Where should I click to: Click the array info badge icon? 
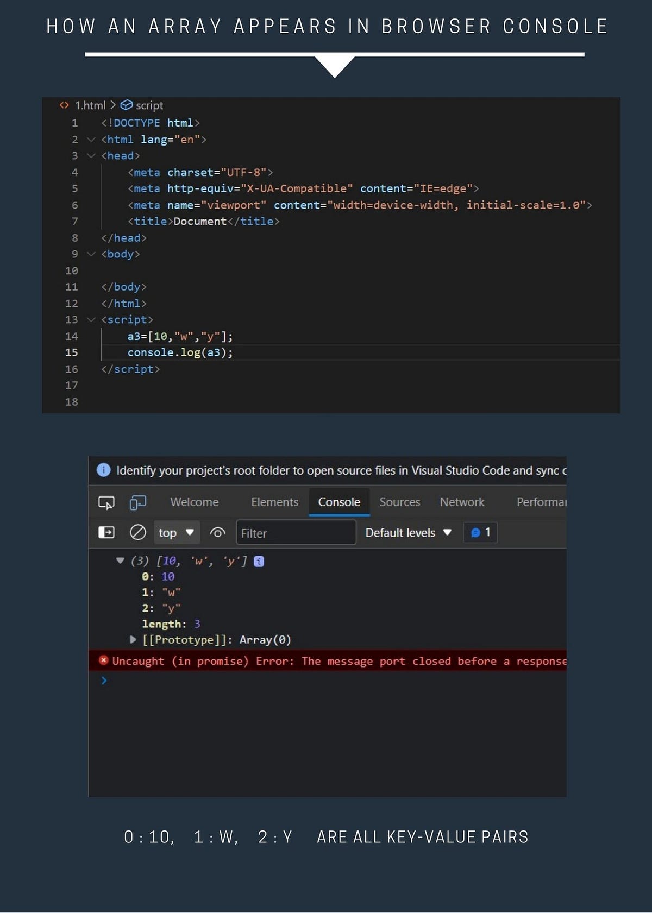coord(259,562)
